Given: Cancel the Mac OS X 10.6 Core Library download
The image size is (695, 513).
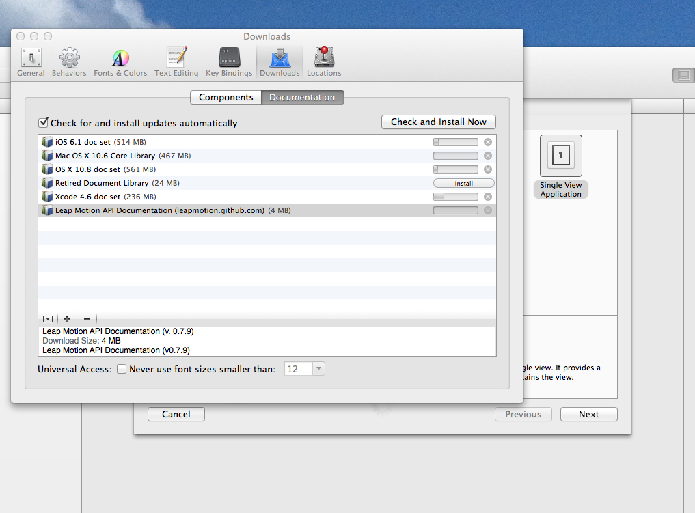Looking at the screenshot, I should 487,156.
